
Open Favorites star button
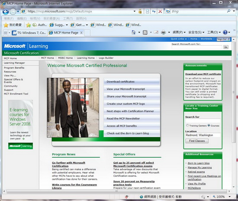click(13, 25)
